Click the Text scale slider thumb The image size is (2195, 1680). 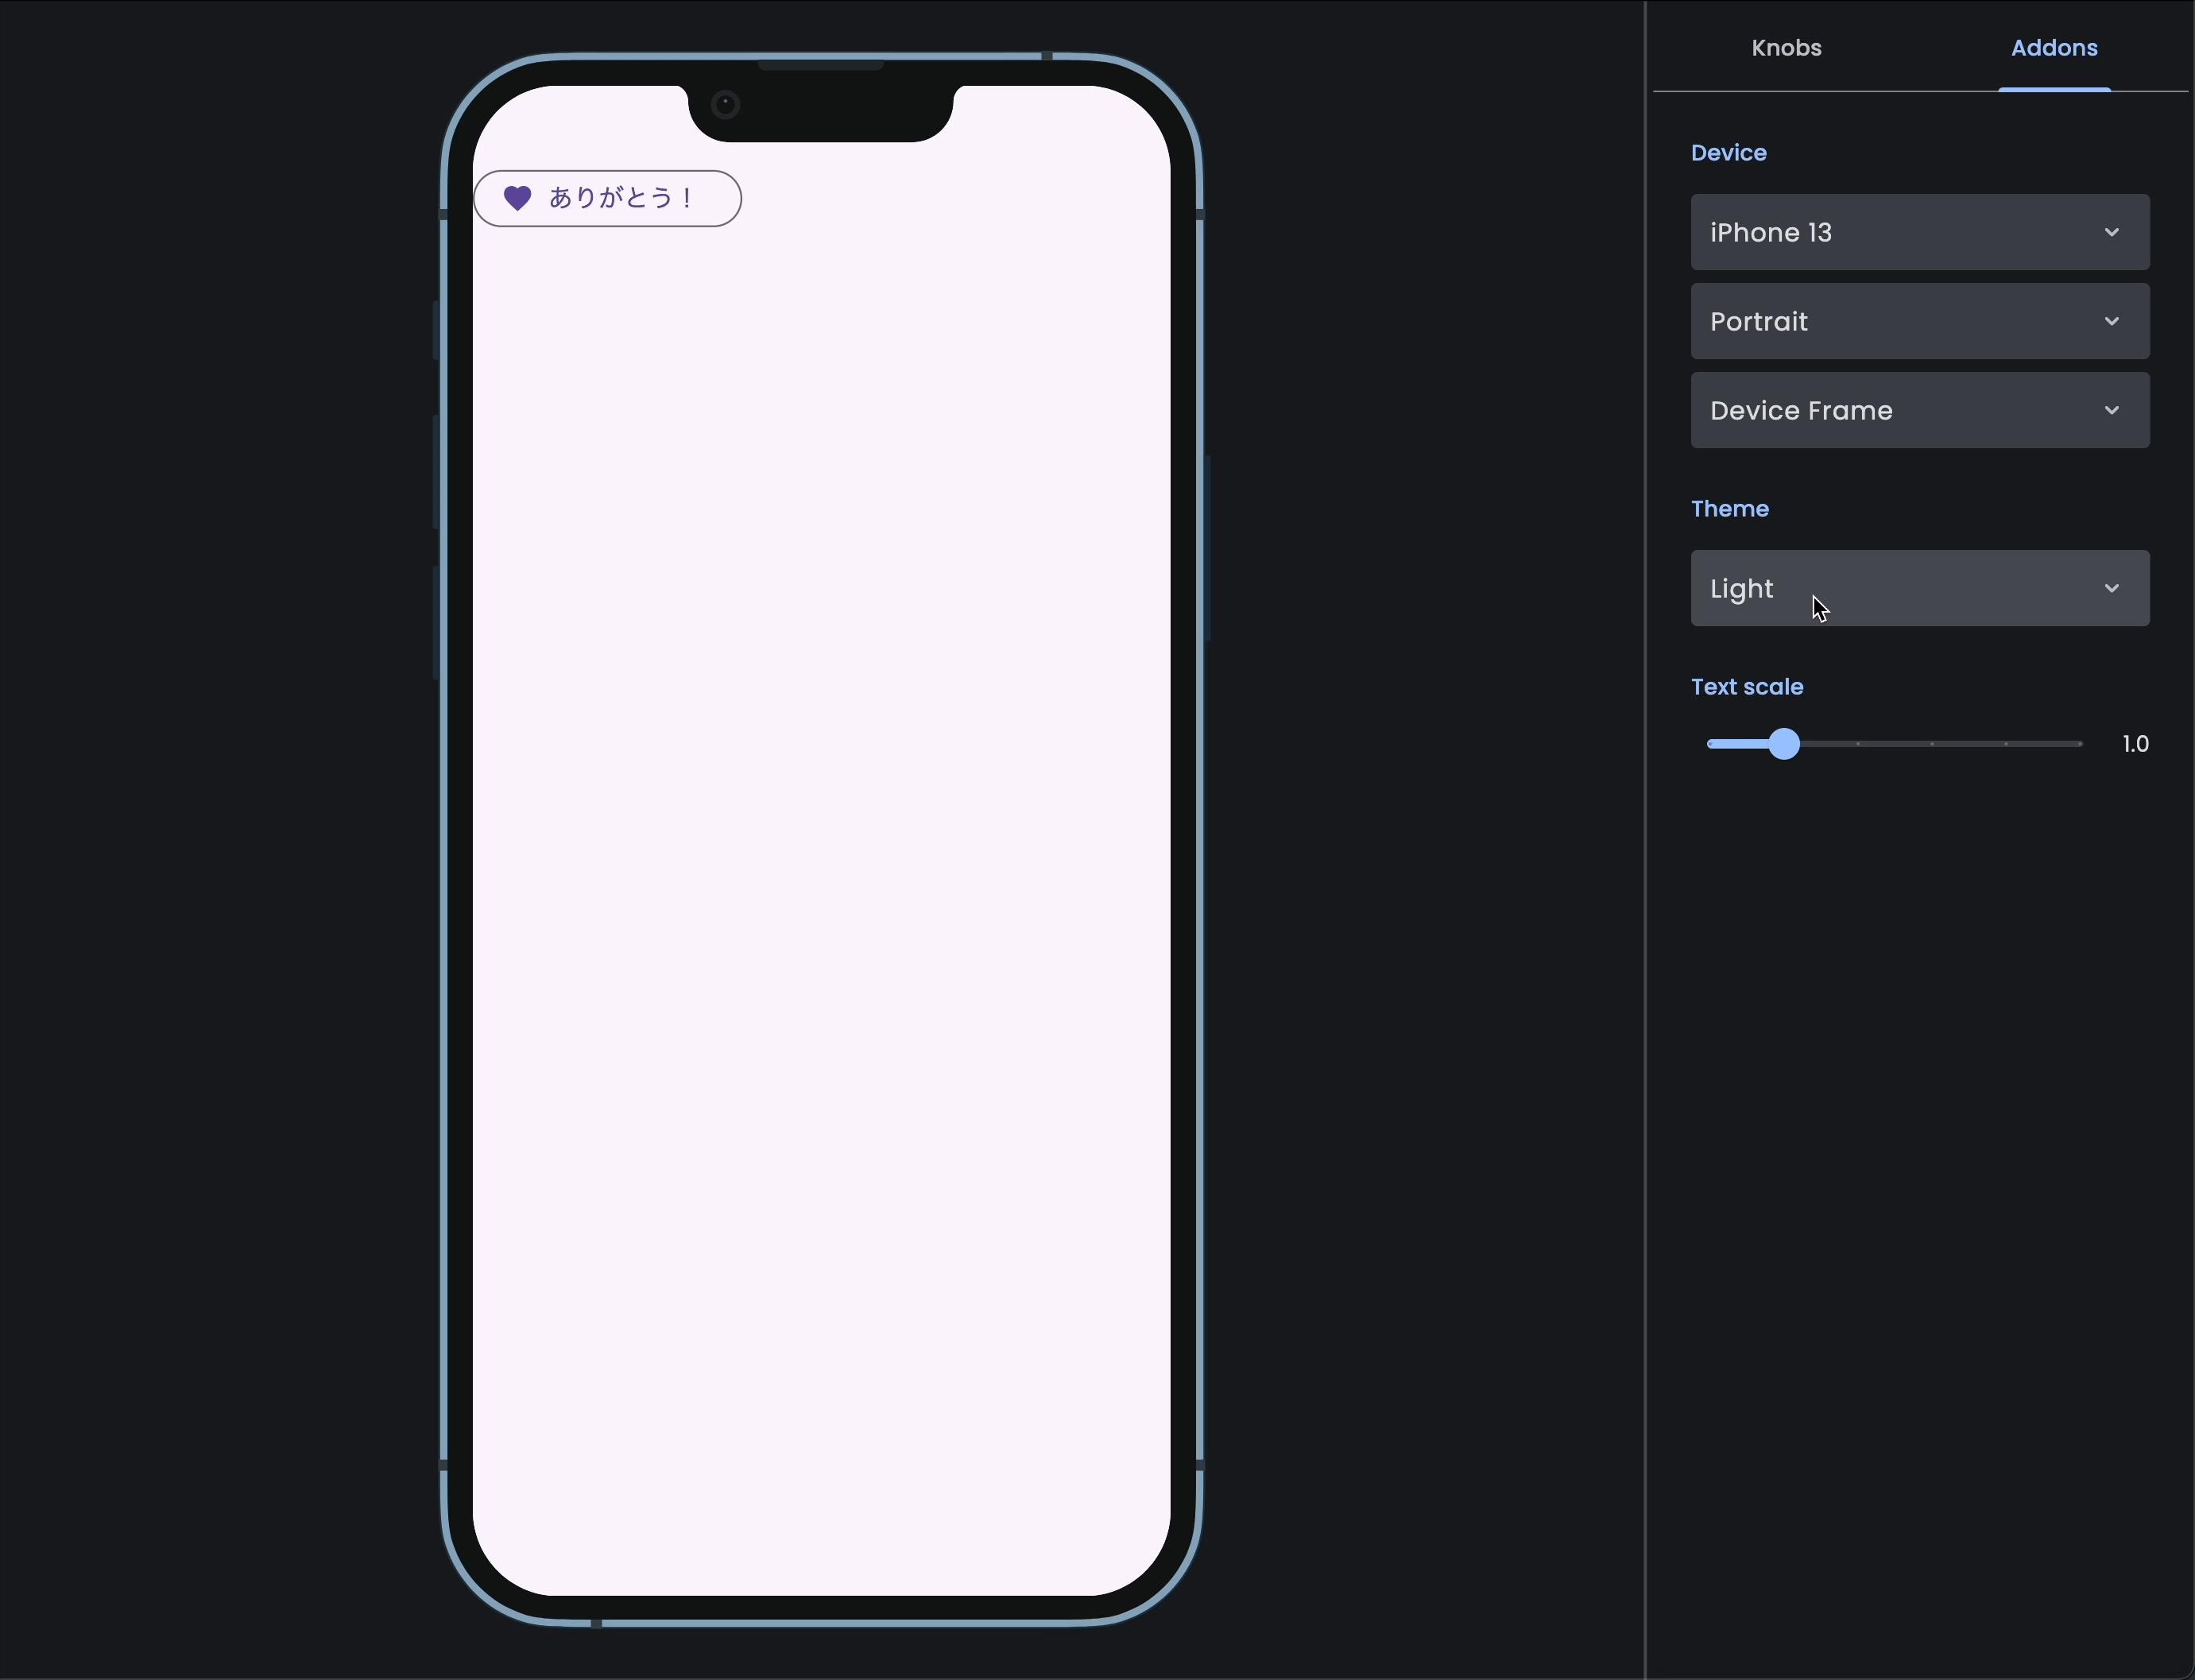pos(1783,744)
